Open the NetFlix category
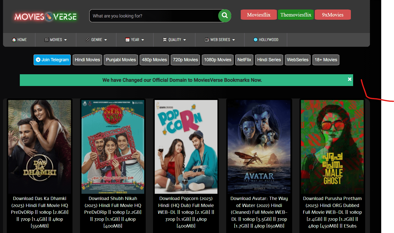The width and height of the screenshot is (394, 233). (x=244, y=60)
